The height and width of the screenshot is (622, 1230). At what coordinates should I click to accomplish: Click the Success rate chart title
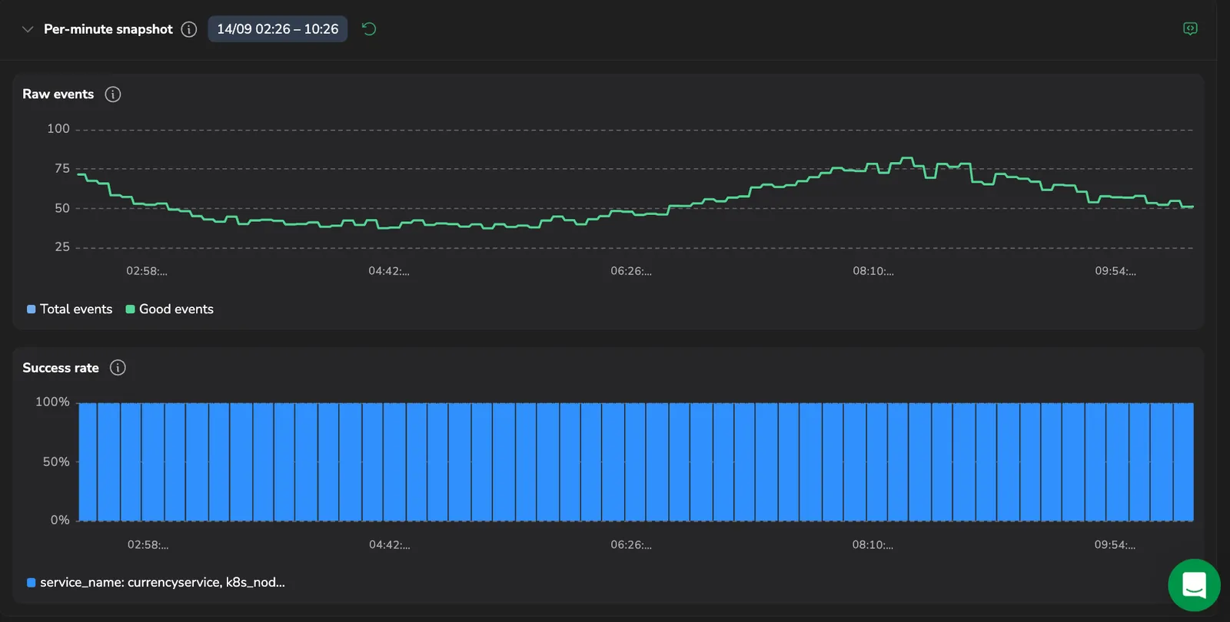click(61, 368)
